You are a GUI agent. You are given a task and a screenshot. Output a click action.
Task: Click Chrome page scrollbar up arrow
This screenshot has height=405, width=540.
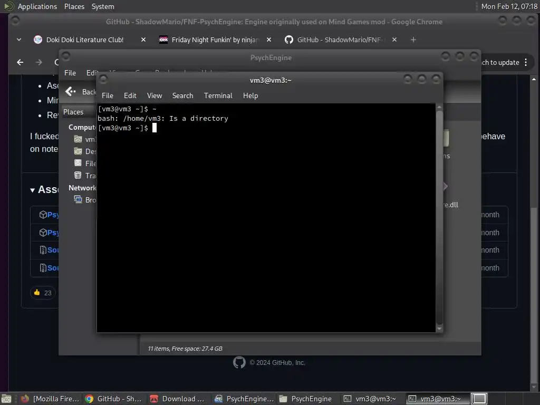(534, 79)
